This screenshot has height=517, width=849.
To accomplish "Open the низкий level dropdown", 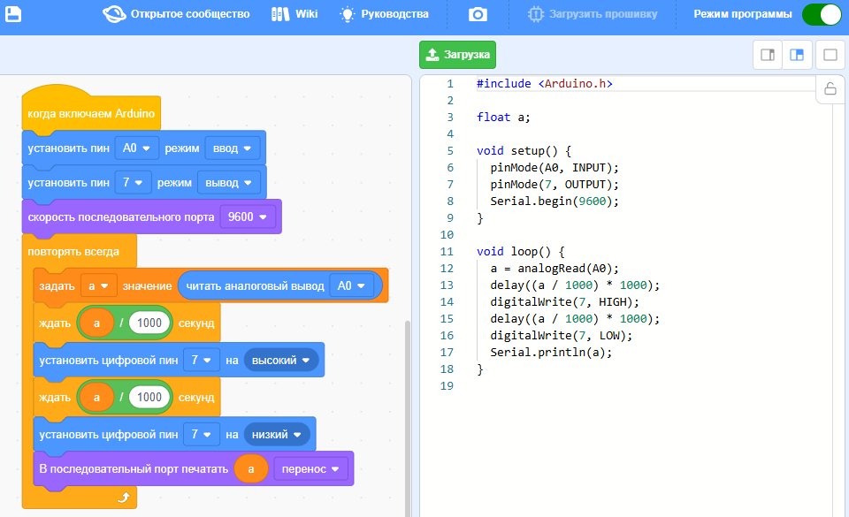I will [x=277, y=434].
